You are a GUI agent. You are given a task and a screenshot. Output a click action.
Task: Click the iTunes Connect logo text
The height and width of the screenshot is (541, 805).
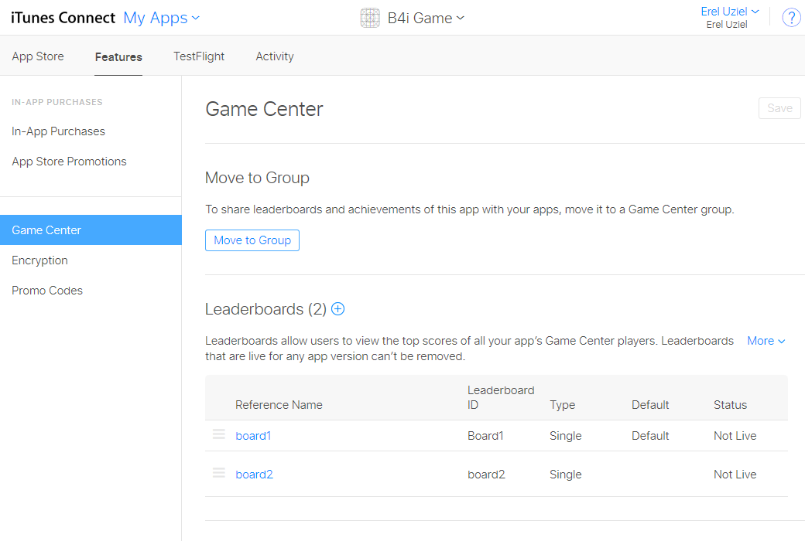coord(63,18)
